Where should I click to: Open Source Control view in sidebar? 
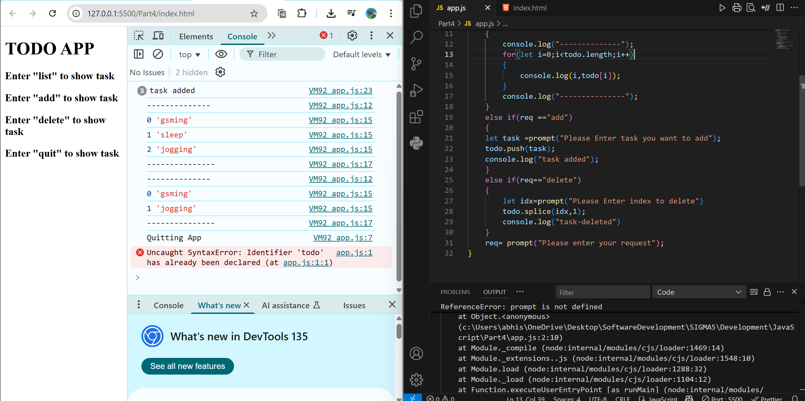[x=416, y=64]
